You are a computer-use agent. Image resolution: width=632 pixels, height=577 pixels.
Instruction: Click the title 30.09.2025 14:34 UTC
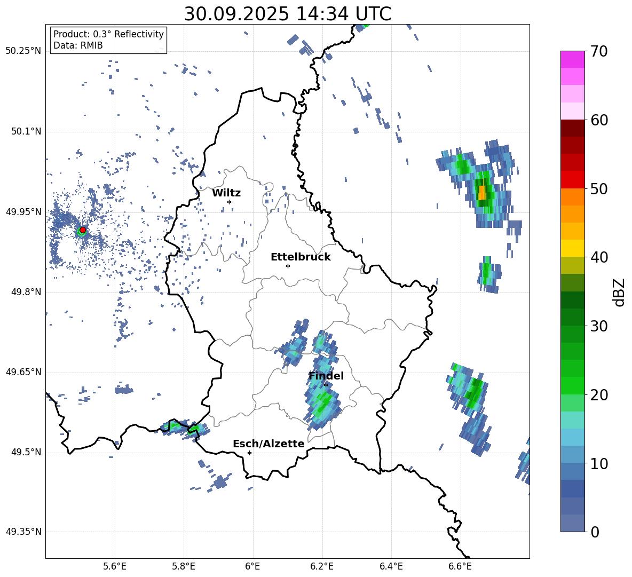tap(288, 14)
